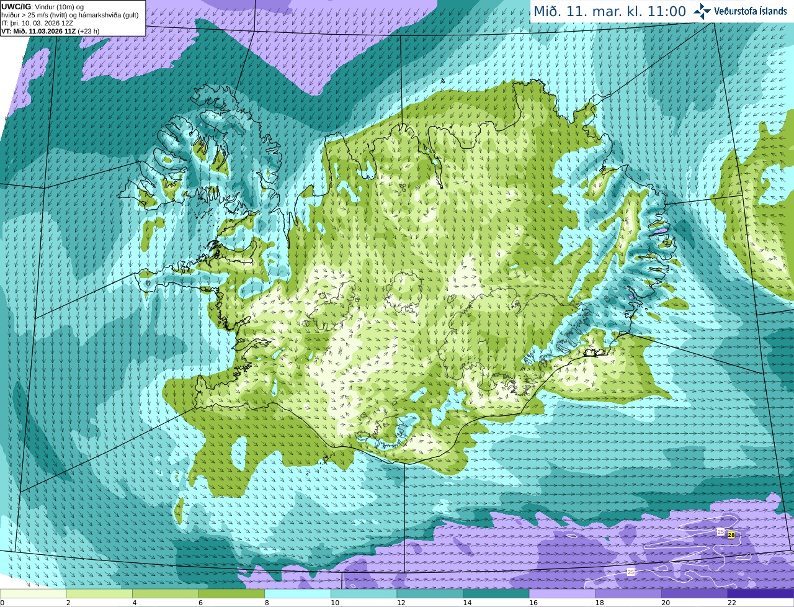Click the legend scale value 12
This screenshot has height=607, width=794.
(x=401, y=603)
